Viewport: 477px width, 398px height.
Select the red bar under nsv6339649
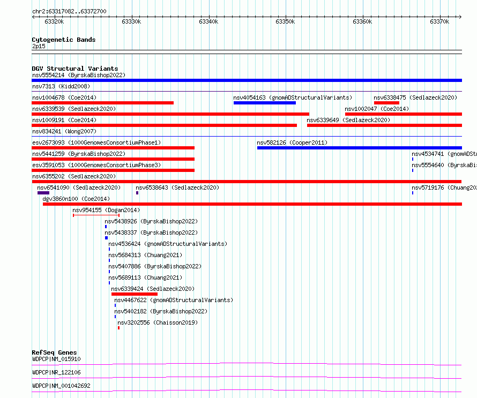(x=384, y=125)
